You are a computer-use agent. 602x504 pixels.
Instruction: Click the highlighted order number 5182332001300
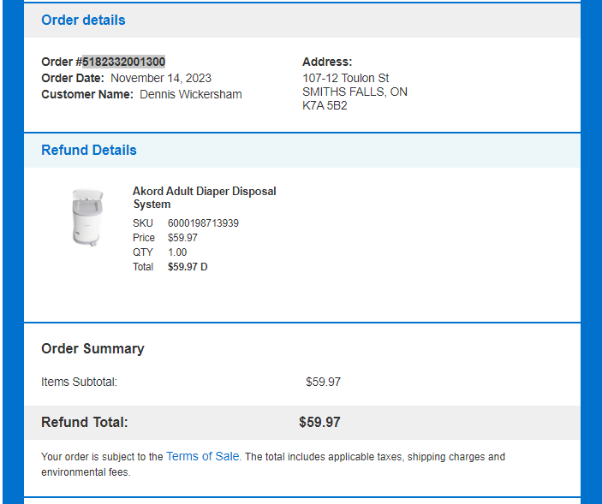(124, 62)
